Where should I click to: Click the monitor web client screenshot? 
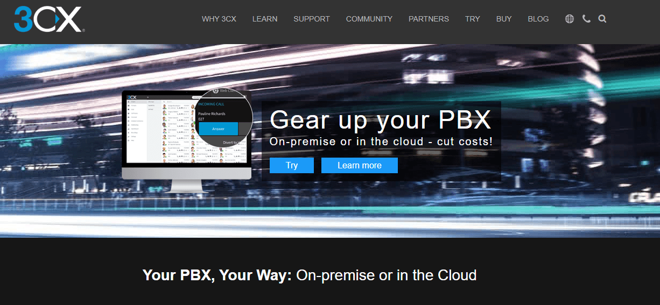[186, 141]
